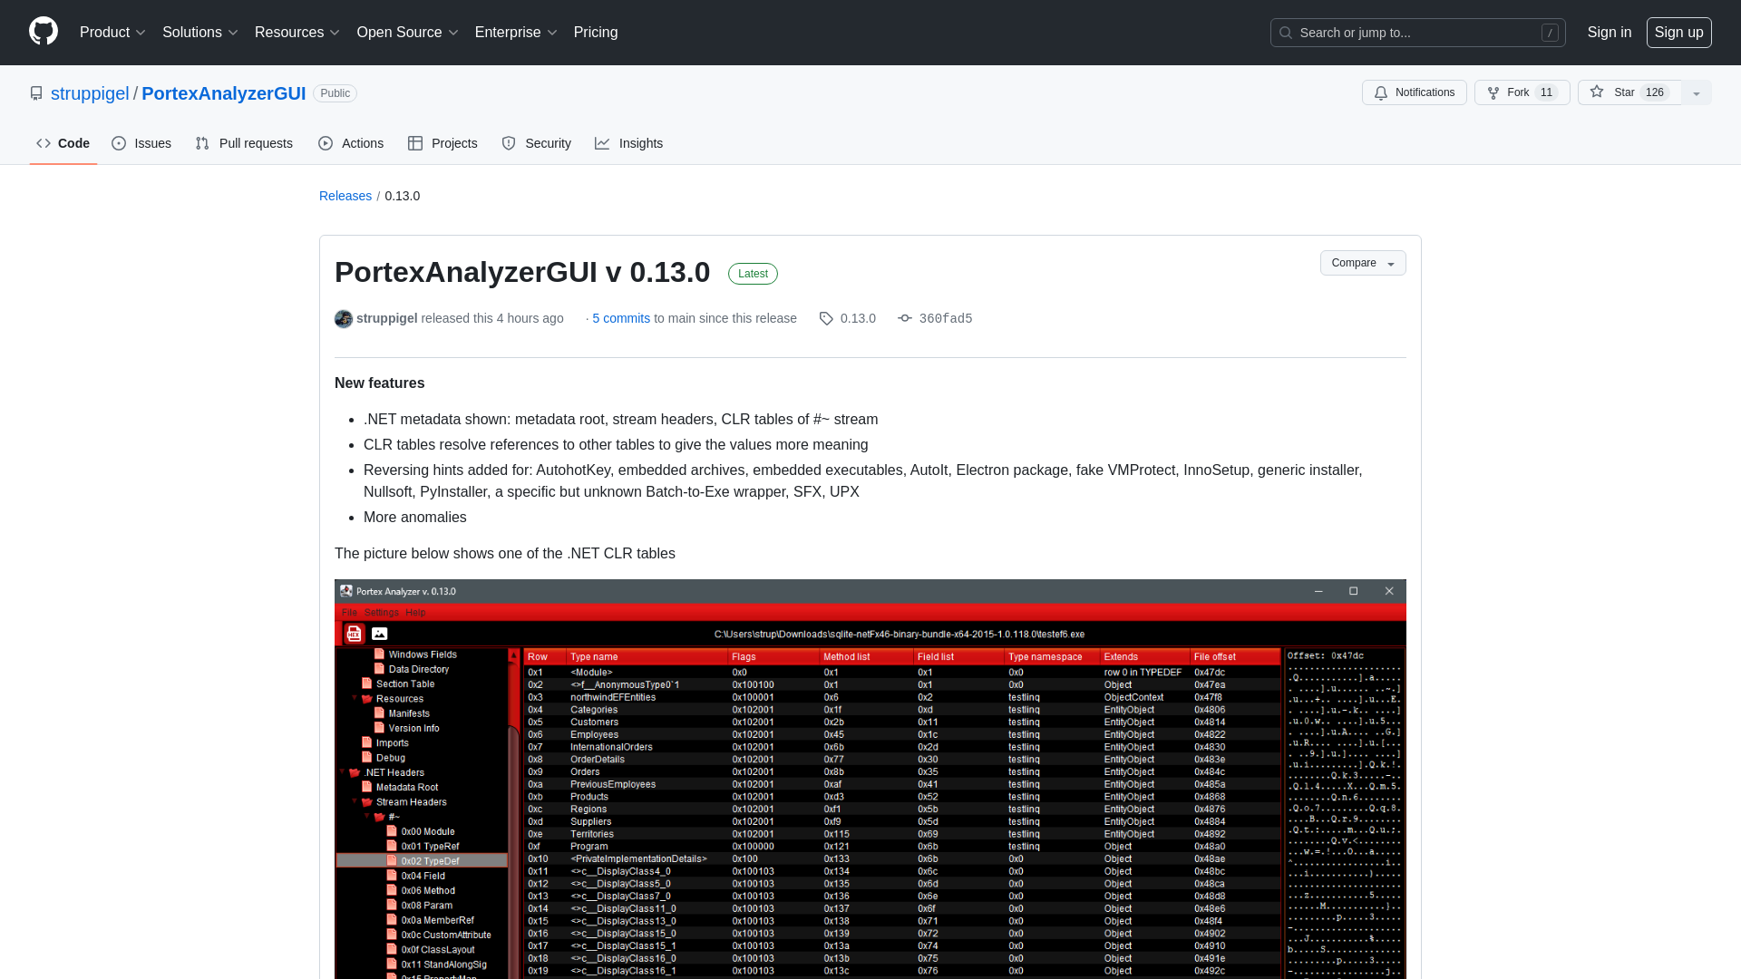Image resolution: width=1741 pixels, height=979 pixels.
Task: Click the Actions workflow icon
Action: pos(326,143)
